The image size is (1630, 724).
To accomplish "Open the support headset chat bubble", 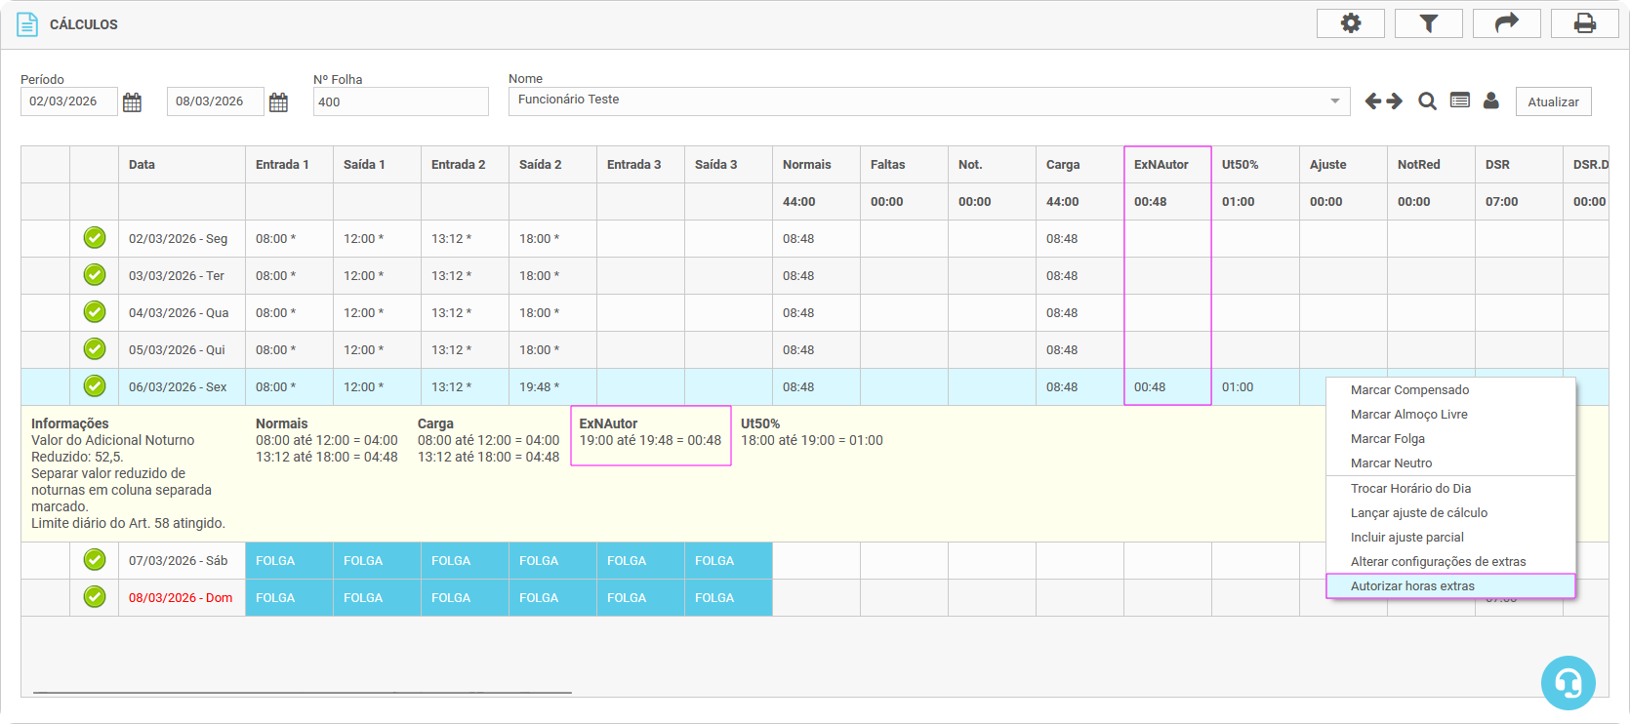I will point(1568,683).
